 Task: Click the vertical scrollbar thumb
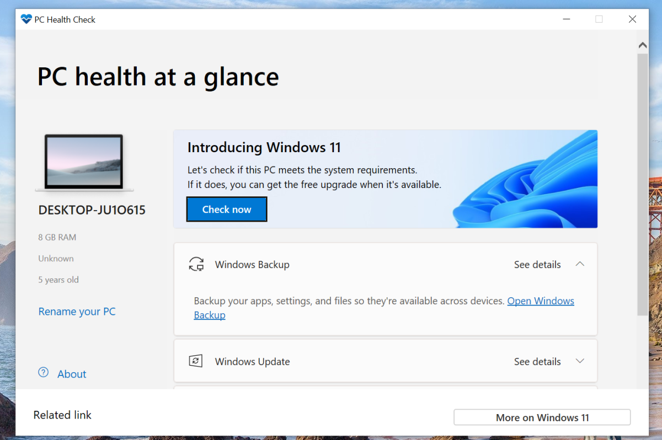[x=642, y=185]
